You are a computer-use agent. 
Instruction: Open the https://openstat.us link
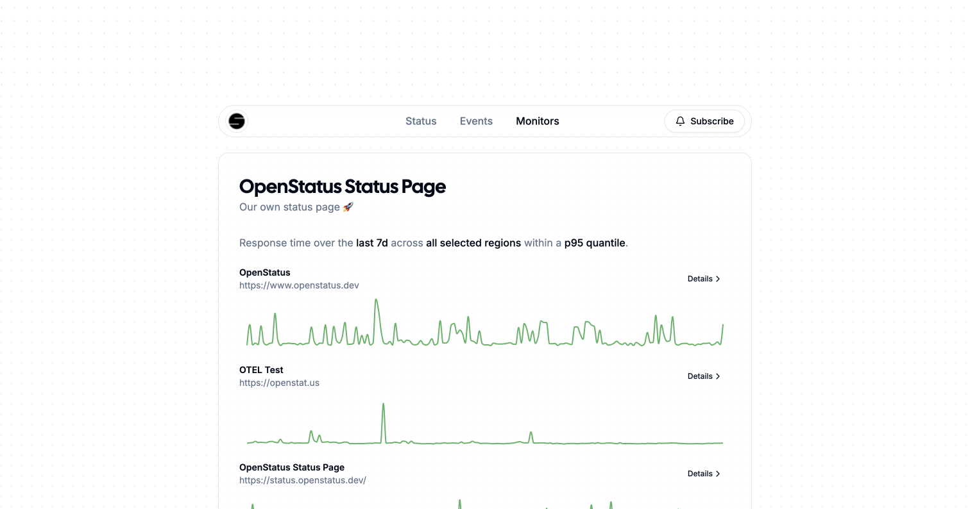pos(279,383)
